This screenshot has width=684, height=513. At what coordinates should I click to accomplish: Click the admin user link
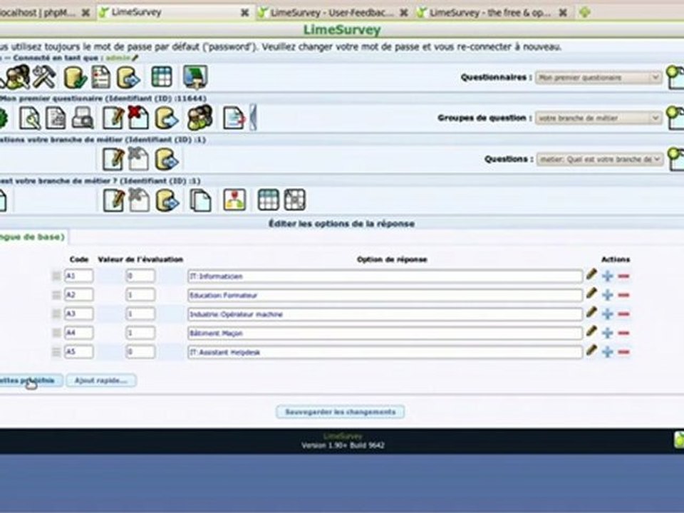tap(118, 58)
